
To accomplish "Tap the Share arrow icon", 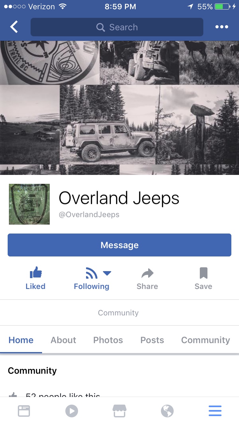I will click(147, 273).
